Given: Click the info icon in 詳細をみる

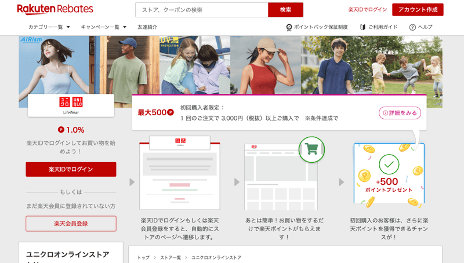Looking at the screenshot, I should tap(385, 113).
